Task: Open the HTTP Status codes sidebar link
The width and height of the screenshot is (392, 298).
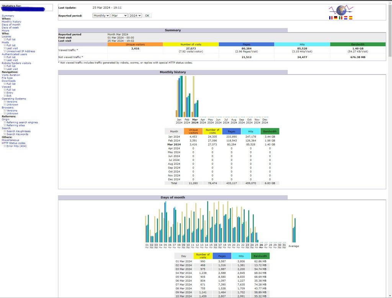Action: pyautogui.click(x=13, y=143)
